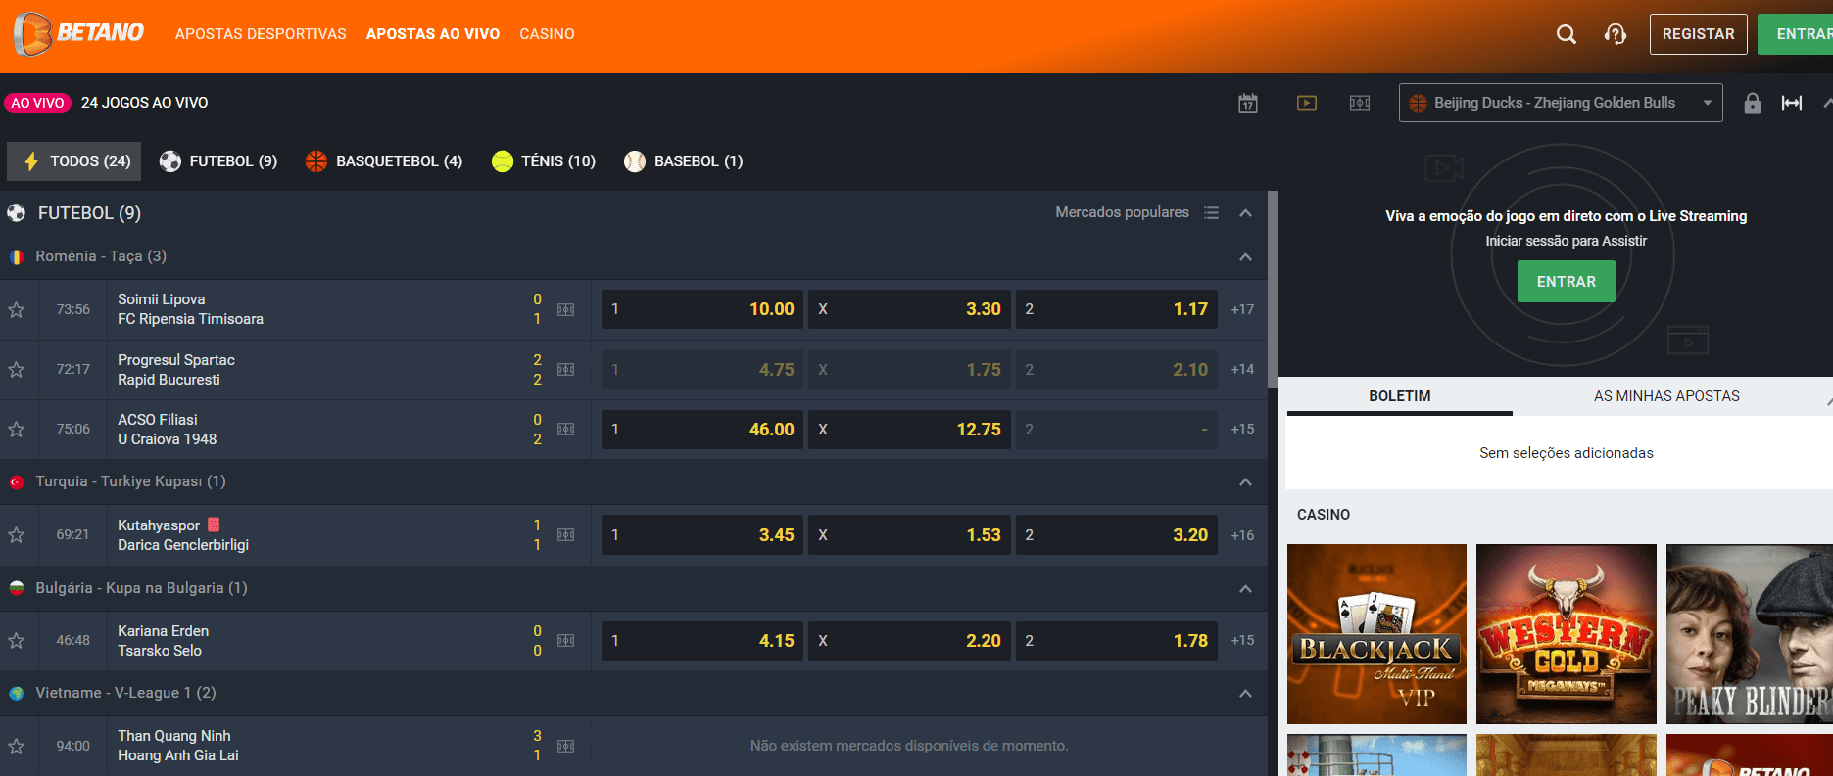The width and height of the screenshot is (1833, 776).
Task: Open the help headset icon
Action: [x=1616, y=34]
